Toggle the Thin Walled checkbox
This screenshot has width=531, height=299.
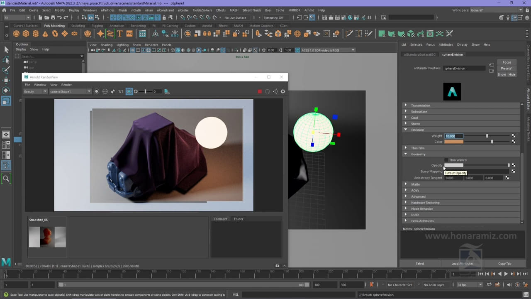[446, 160]
